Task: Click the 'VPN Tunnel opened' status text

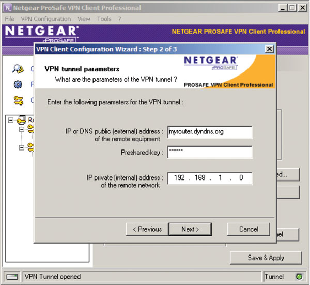Action: (53, 277)
